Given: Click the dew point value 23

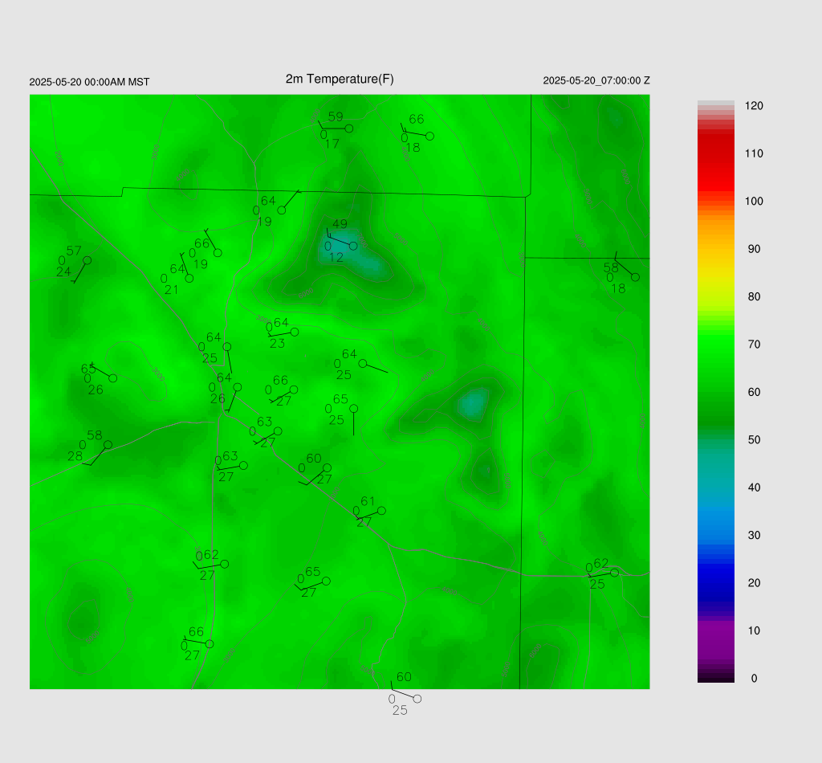Looking at the screenshot, I should click(x=277, y=344).
